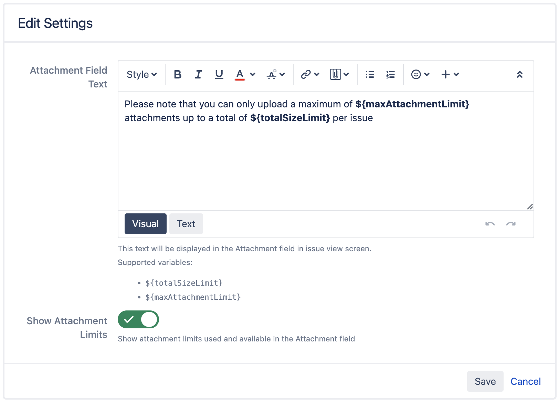Image resolution: width=559 pixels, height=402 pixels.
Task: Select the Visual editing tab
Action: [x=145, y=224]
